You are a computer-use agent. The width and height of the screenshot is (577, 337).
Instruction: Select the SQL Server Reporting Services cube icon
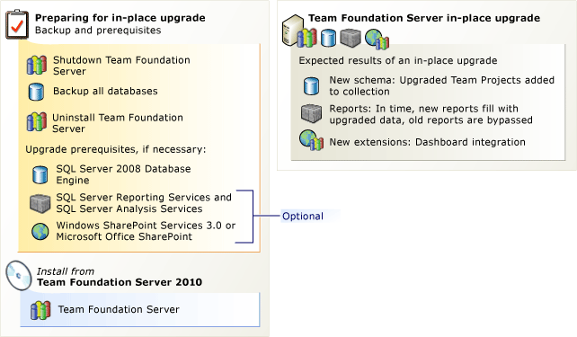click(x=40, y=203)
